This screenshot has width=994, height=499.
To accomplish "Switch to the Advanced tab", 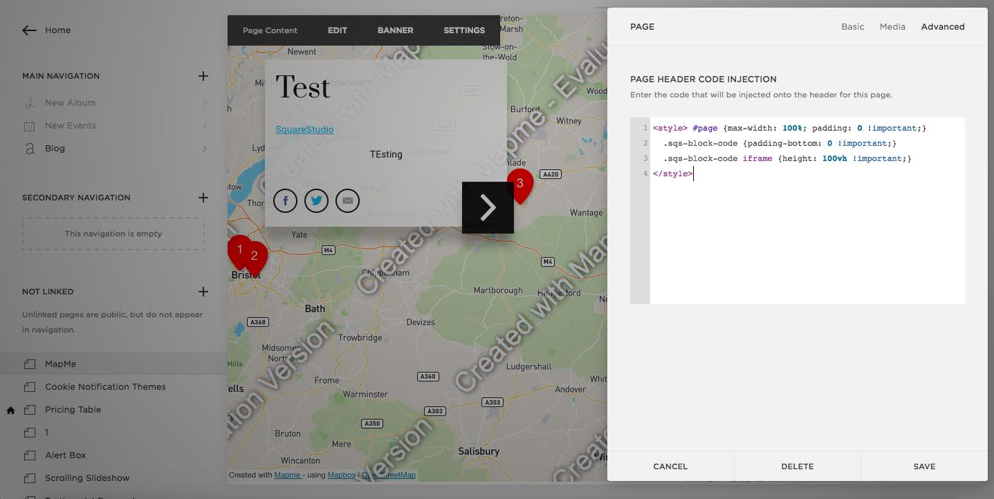I will 943,27.
